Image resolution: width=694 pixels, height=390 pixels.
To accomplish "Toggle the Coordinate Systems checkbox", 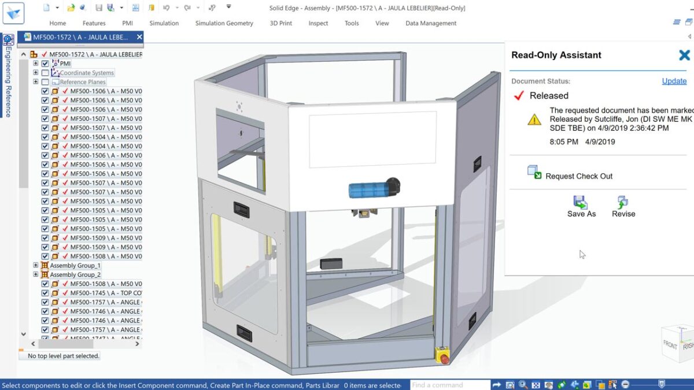I will [x=45, y=73].
